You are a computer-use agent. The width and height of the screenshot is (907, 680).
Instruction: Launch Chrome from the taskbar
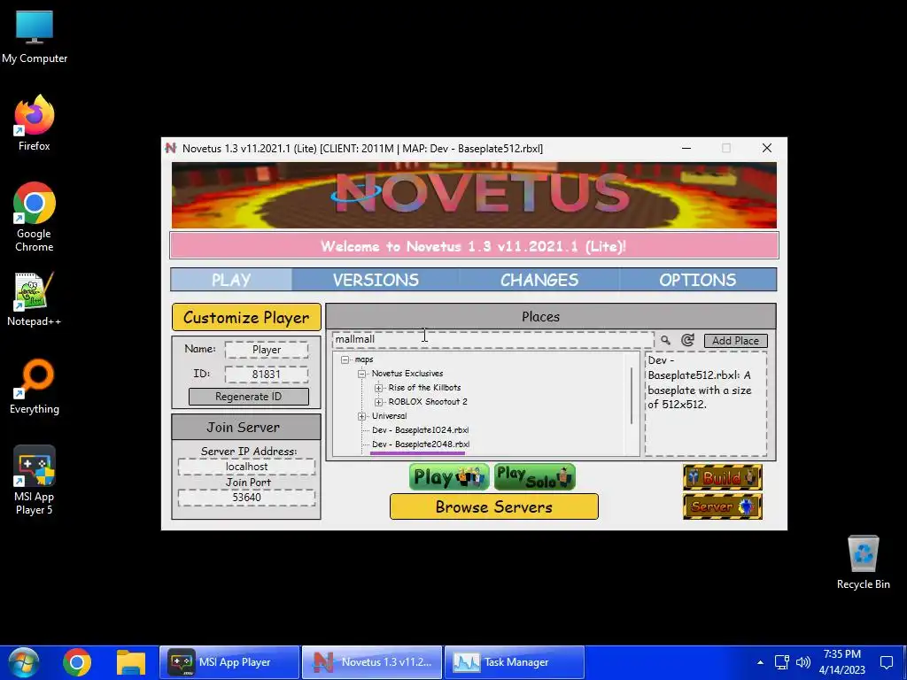pyautogui.click(x=77, y=662)
